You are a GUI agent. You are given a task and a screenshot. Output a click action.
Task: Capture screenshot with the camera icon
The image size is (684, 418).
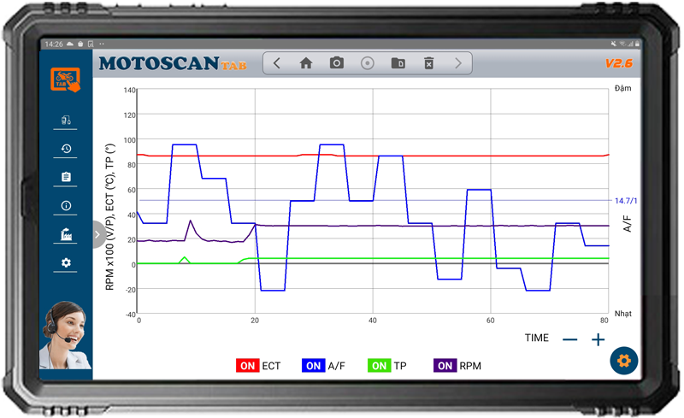[336, 63]
